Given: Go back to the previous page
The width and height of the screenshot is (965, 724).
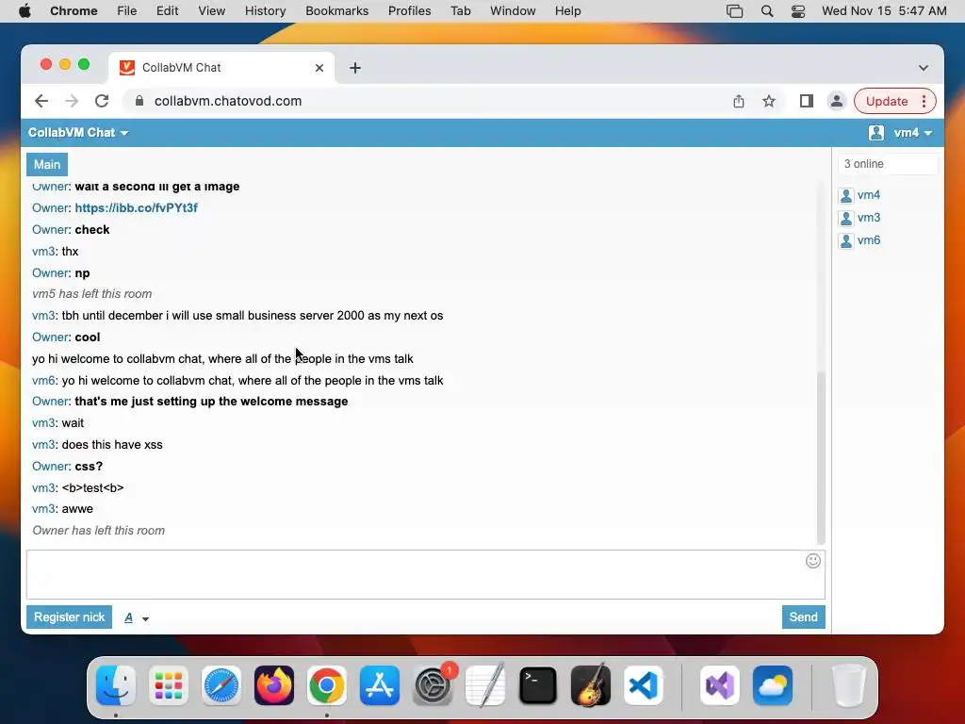Looking at the screenshot, I should coord(41,101).
